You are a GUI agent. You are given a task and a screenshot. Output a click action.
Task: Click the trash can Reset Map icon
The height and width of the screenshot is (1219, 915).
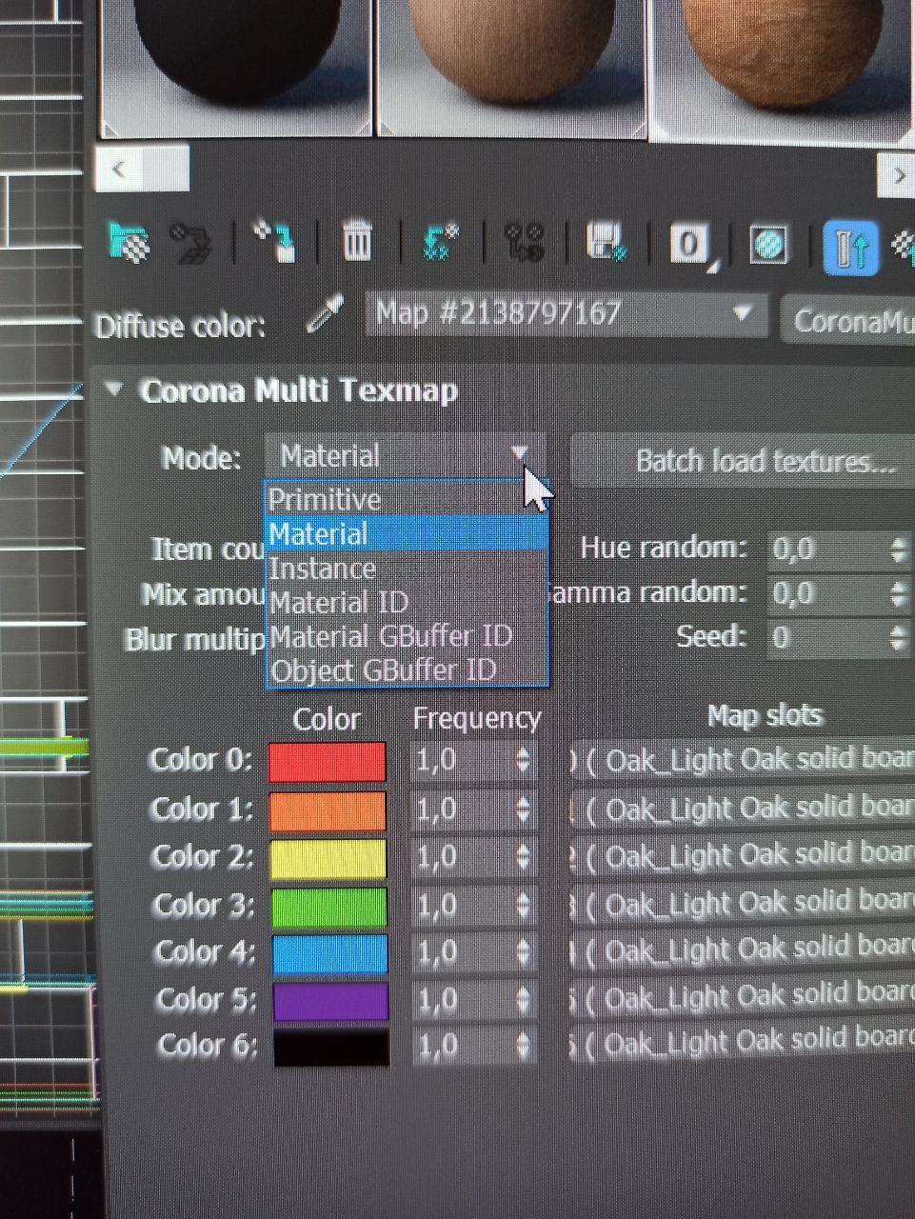[x=357, y=241]
